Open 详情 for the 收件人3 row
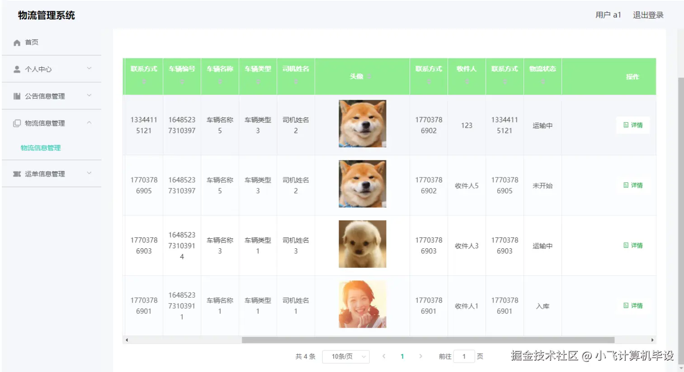Image resolution: width=684 pixels, height=372 pixels. pyautogui.click(x=633, y=246)
